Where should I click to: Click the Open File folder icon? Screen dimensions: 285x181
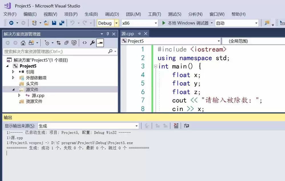pos(46,23)
